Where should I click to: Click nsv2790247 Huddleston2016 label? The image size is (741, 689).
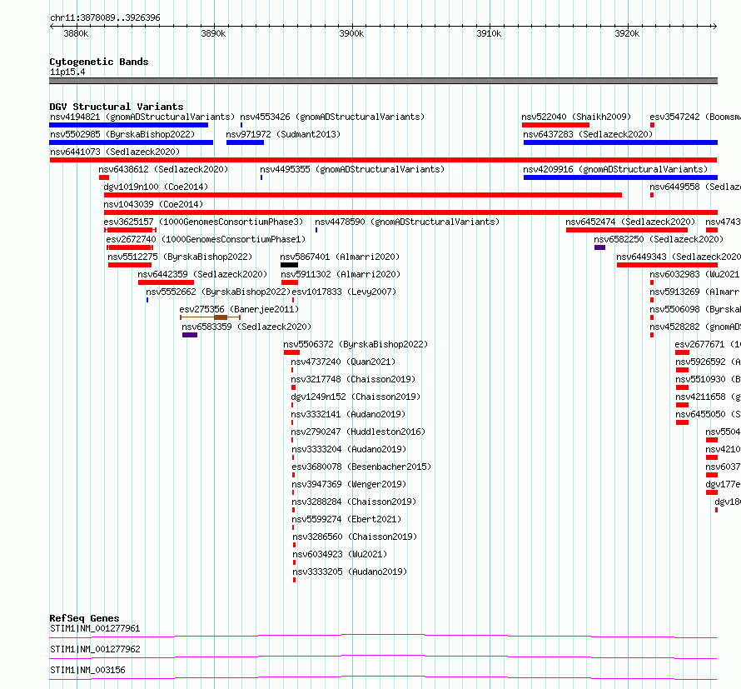click(358, 432)
